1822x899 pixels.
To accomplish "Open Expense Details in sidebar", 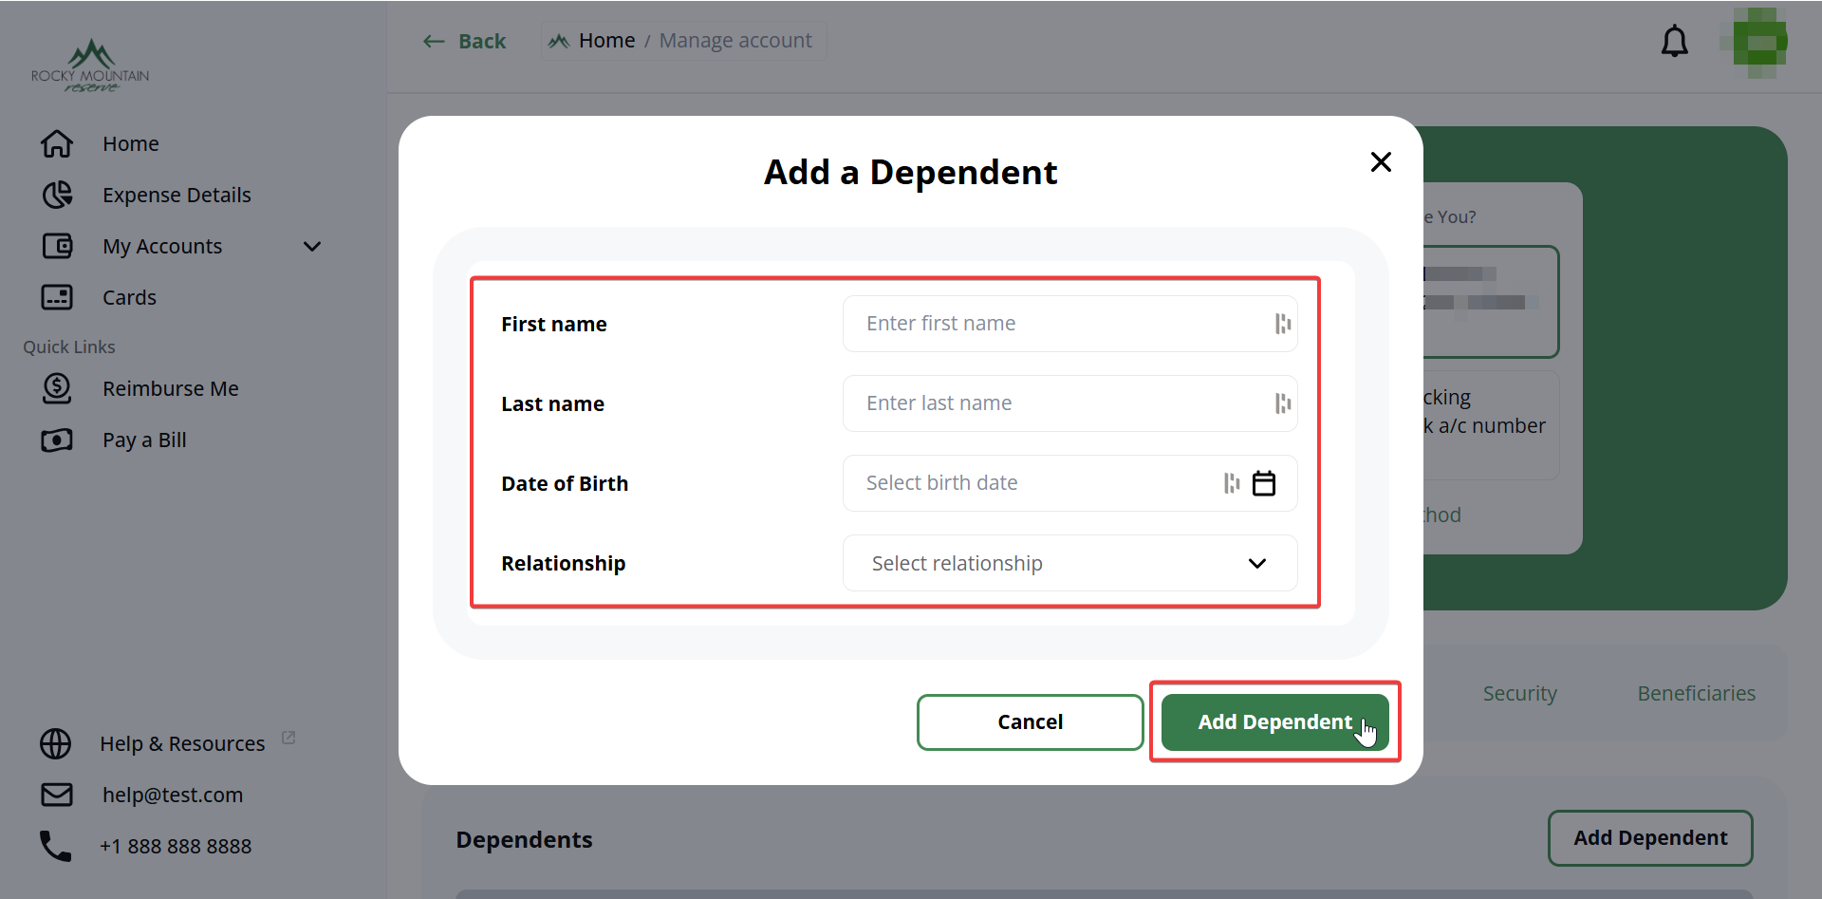I will [x=177, y=196].
